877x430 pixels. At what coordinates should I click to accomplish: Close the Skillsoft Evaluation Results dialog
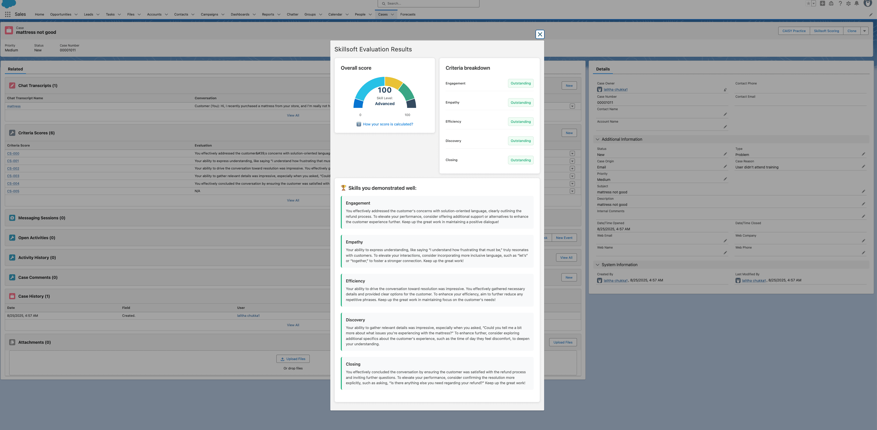(x=540, y=34)
